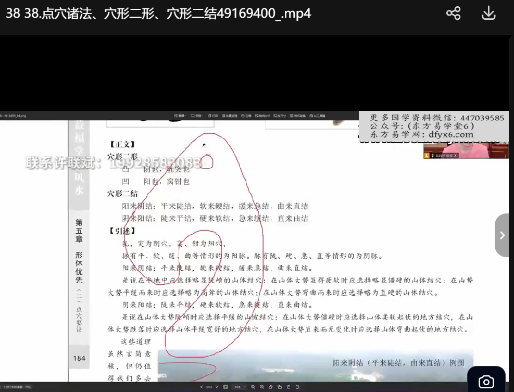Click the video title text
Screen dimensions: 514x392
pos(158,14)
